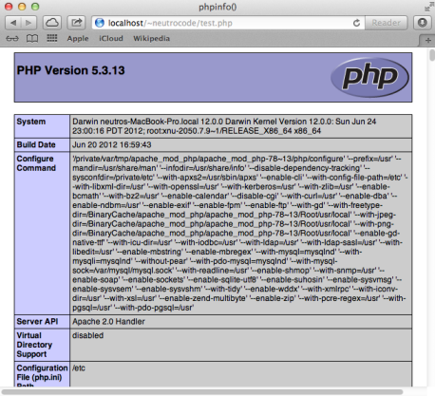Click the Share button in toolbar
Image resolution: width=435 pixels, height=396 pixels.
pos(76,23)
